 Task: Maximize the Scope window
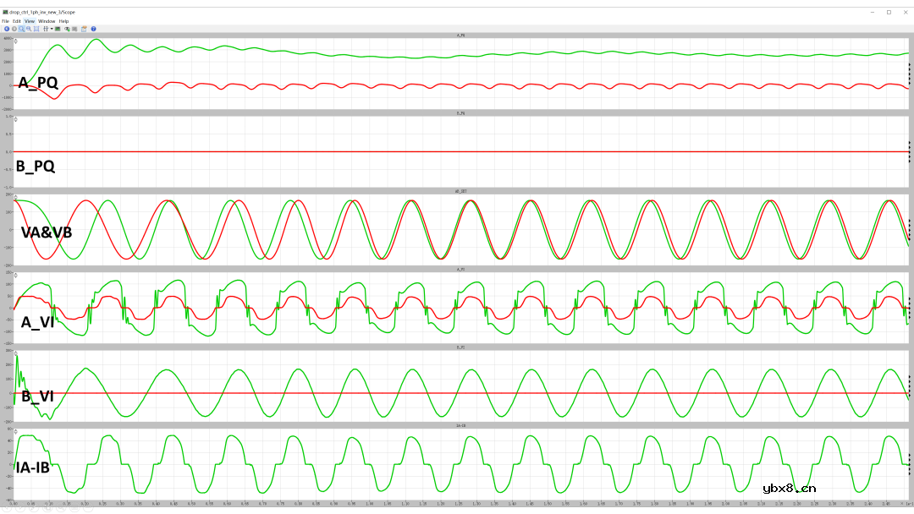tap(889, 12)
